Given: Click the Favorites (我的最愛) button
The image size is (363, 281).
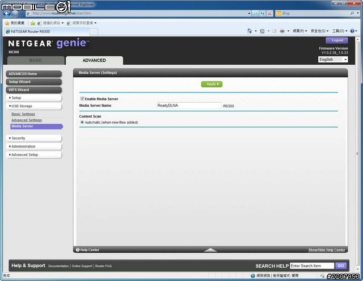Looking at the screenshot, I should point(15,23).
